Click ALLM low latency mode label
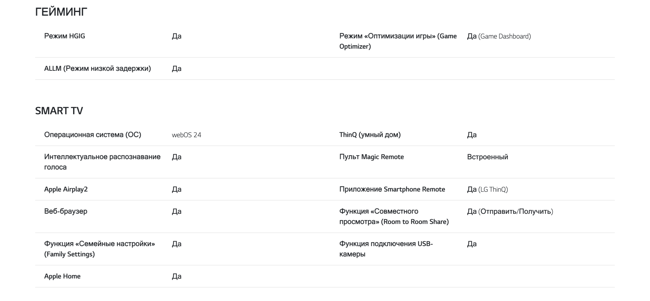This screenshot has height=301, width=650. tap(97, 68)
